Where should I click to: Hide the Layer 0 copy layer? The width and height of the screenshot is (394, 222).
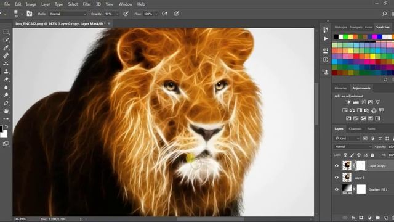[x=337, y=166]
